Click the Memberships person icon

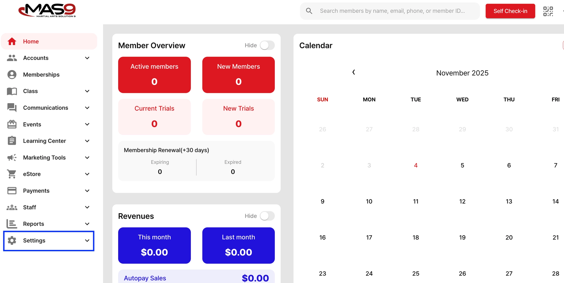click(x=12, y=74)
